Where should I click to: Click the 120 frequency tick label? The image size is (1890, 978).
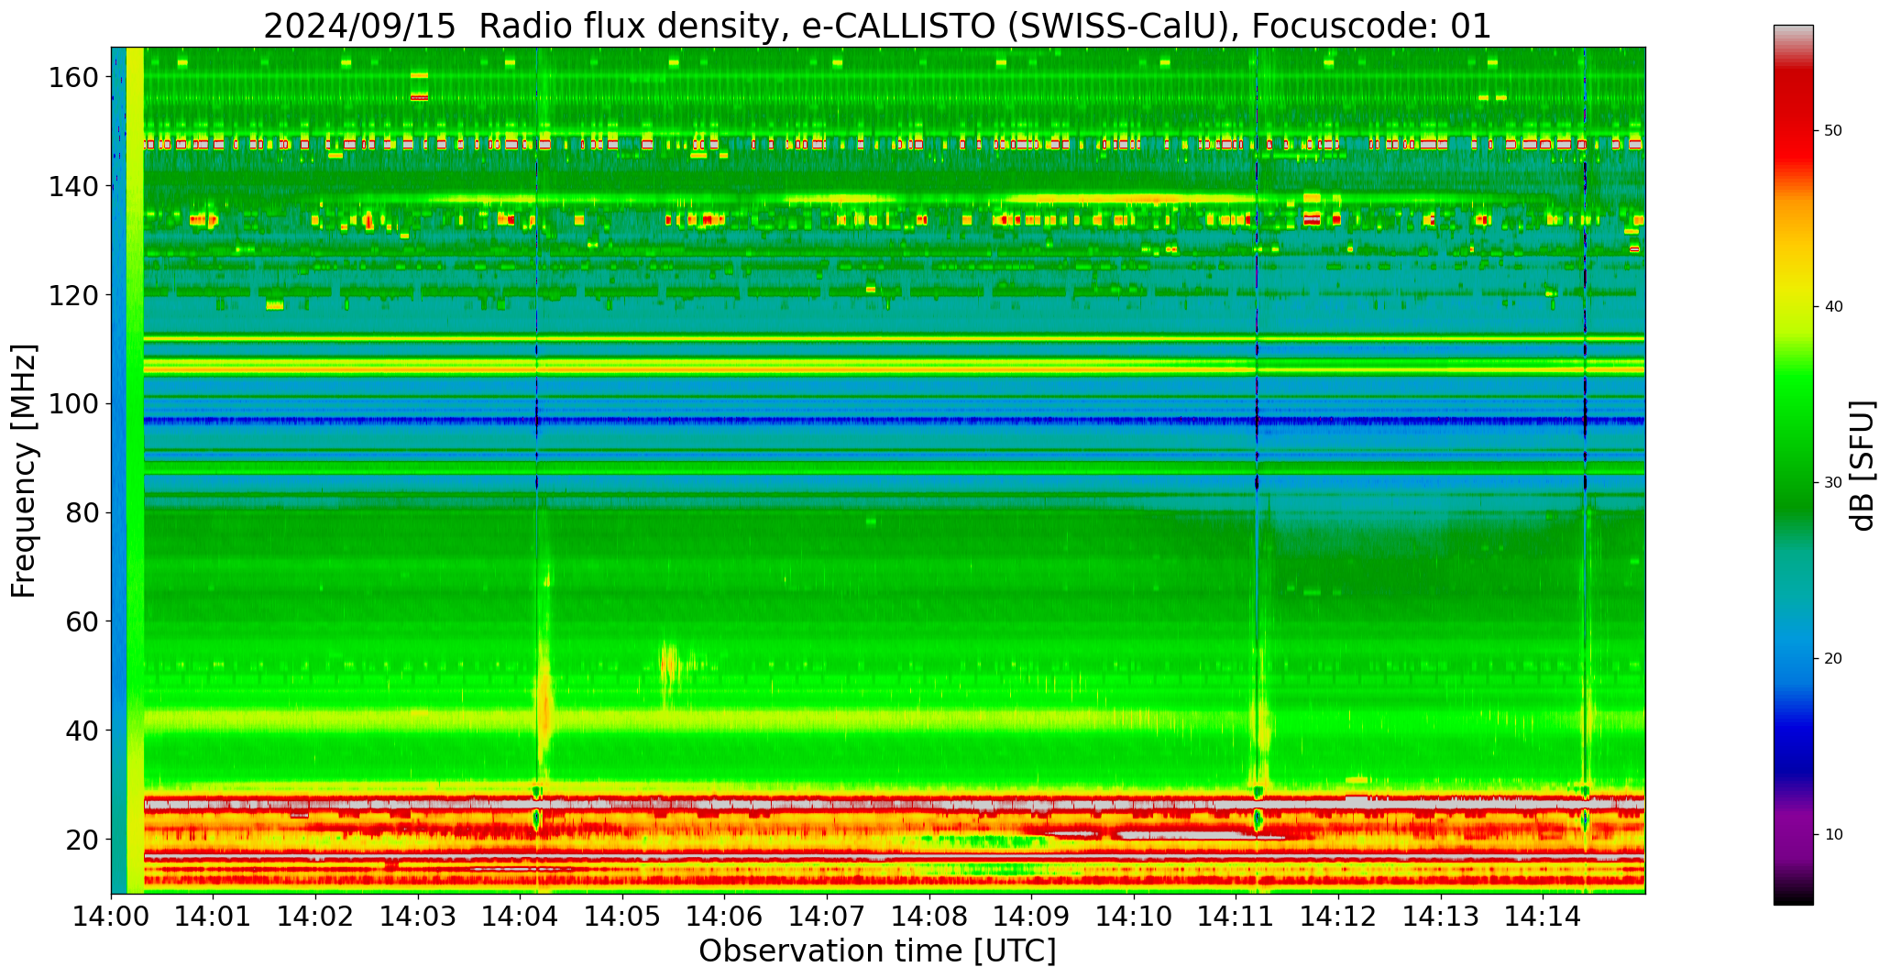click(72, 294)
